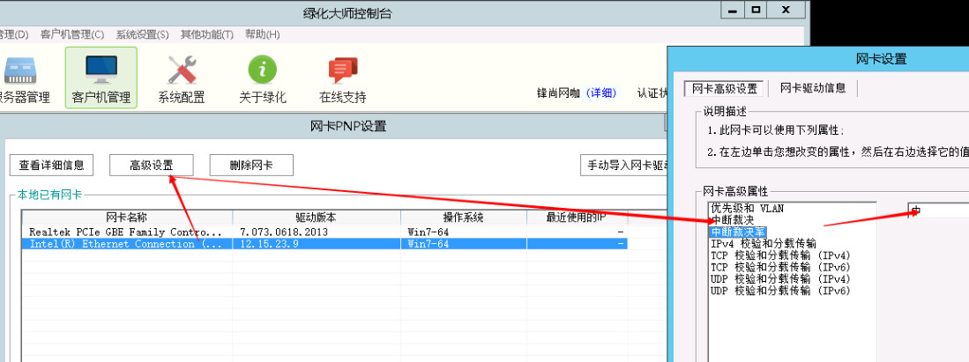Open the 其他功能(T) menu
Screen dimensions: 969x362
pyautogui.click(x=207, y=34)
